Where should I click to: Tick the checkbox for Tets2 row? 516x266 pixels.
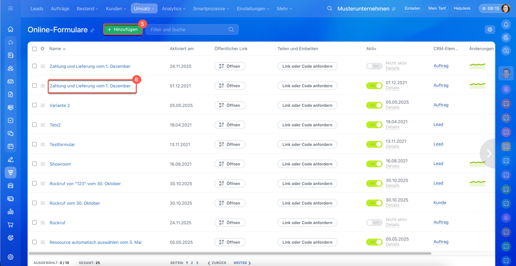click(34, 125)
